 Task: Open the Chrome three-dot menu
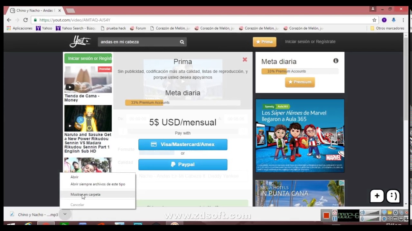coord(403,20)
